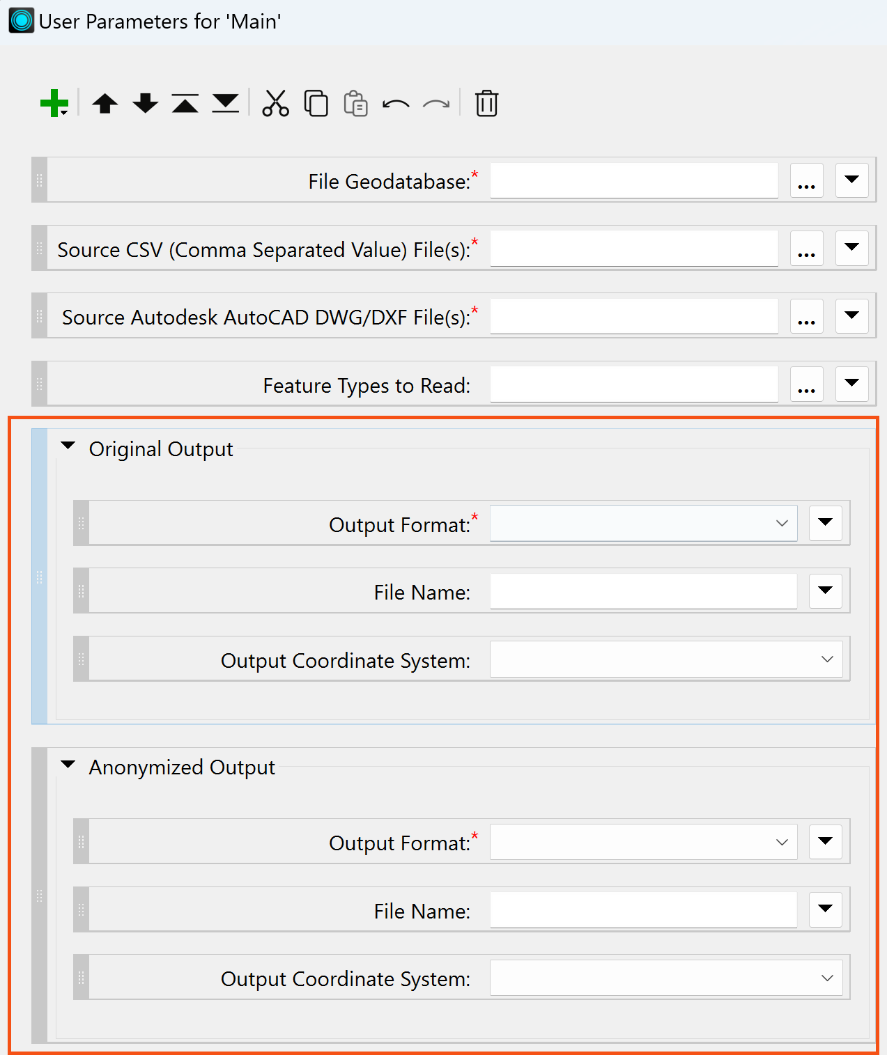Browse for File Geodatabase with ellipsis button
This screenshot has height=1055, width=887.
pos(806,181)
